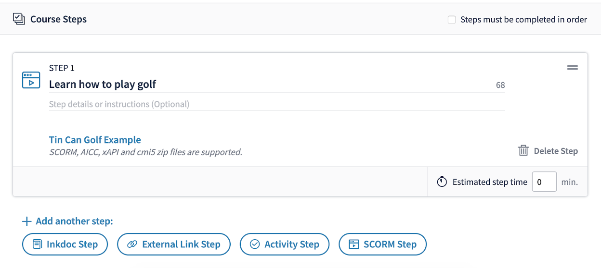
Task: Grab the drag handle on Step 1
Action: point(572,68)
